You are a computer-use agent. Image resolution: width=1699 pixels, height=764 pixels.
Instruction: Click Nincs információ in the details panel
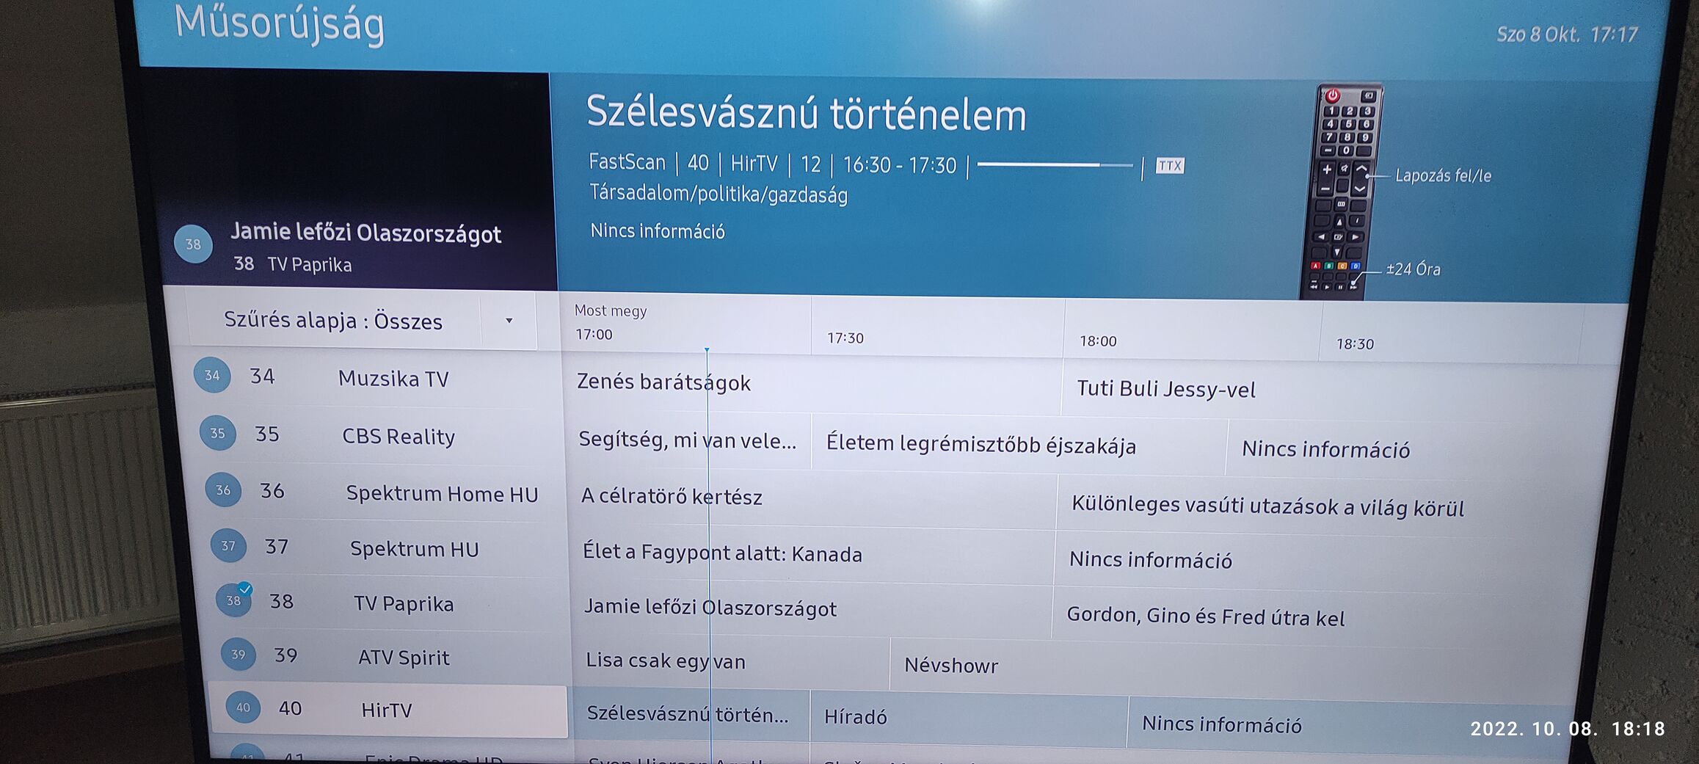pos(658,231)
